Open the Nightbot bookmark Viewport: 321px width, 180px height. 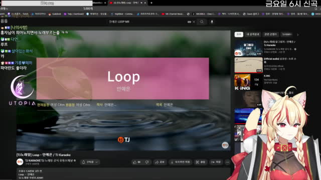coord(122,14)
